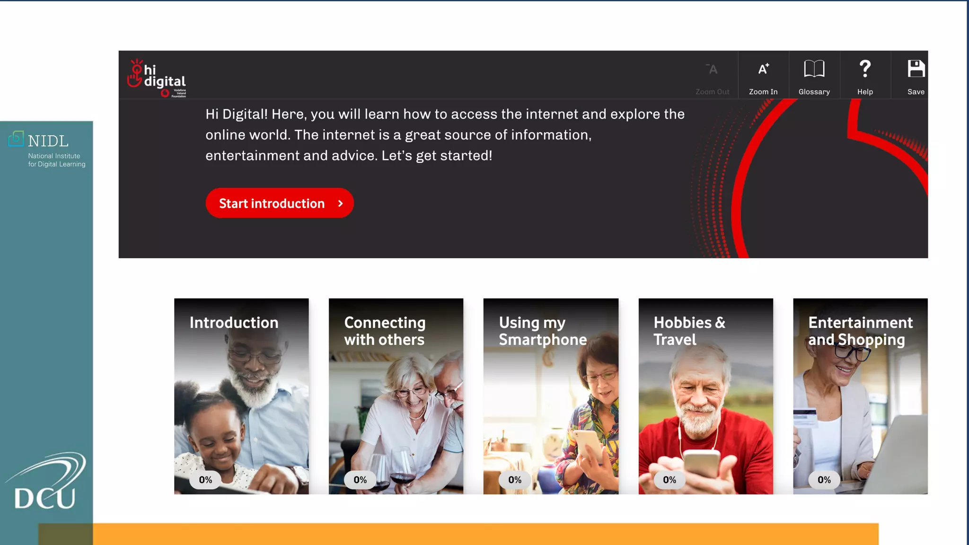Click the Glossary label in toolbar
Image resolution: width=969 pixels, height=545 pixels.
pos(814,92)
